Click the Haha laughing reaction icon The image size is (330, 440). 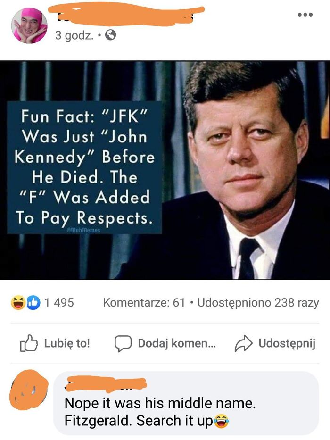[x=17, y=302]
